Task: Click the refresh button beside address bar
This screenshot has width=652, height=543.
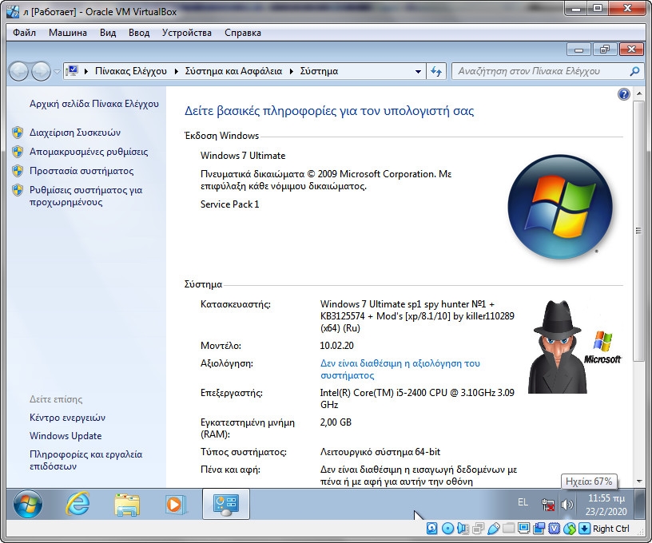Action: pos(436,71)
